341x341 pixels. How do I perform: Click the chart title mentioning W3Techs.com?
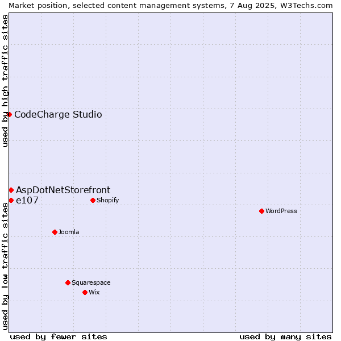tap(170, 6)
